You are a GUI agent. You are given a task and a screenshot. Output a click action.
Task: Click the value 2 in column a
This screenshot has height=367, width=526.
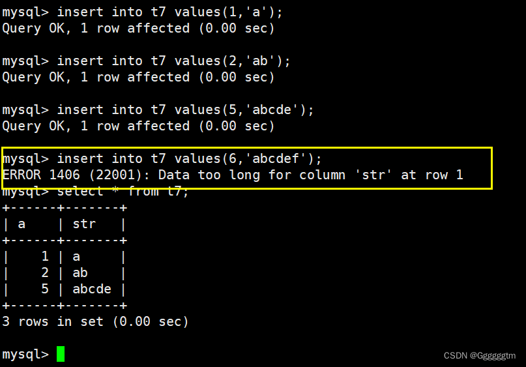click(x=45, y=272)
